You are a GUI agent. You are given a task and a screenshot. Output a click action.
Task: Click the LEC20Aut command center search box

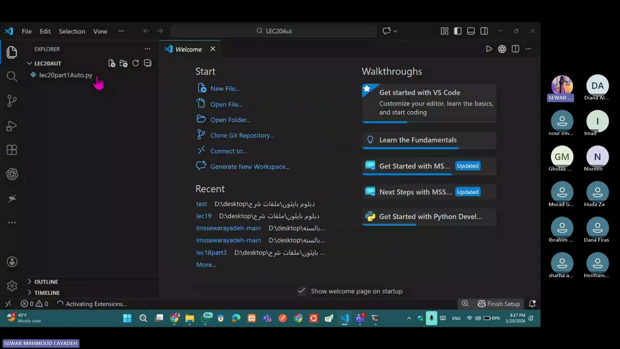pyautogui.click(x=273, y=31)
